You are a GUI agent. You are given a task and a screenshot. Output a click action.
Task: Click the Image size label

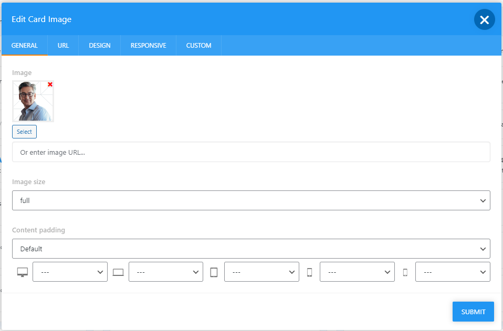tap(28, 181)
